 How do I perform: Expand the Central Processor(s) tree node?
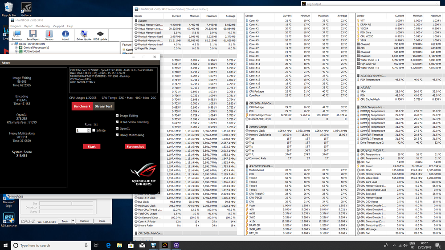coord(16,48)
